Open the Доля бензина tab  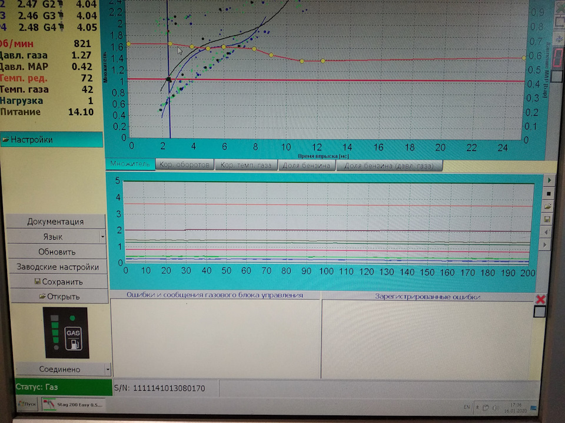click(306, 166)
